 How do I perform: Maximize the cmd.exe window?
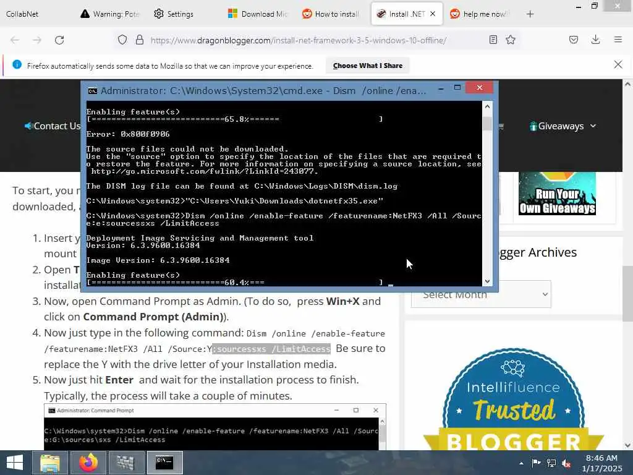coord(457,88)
